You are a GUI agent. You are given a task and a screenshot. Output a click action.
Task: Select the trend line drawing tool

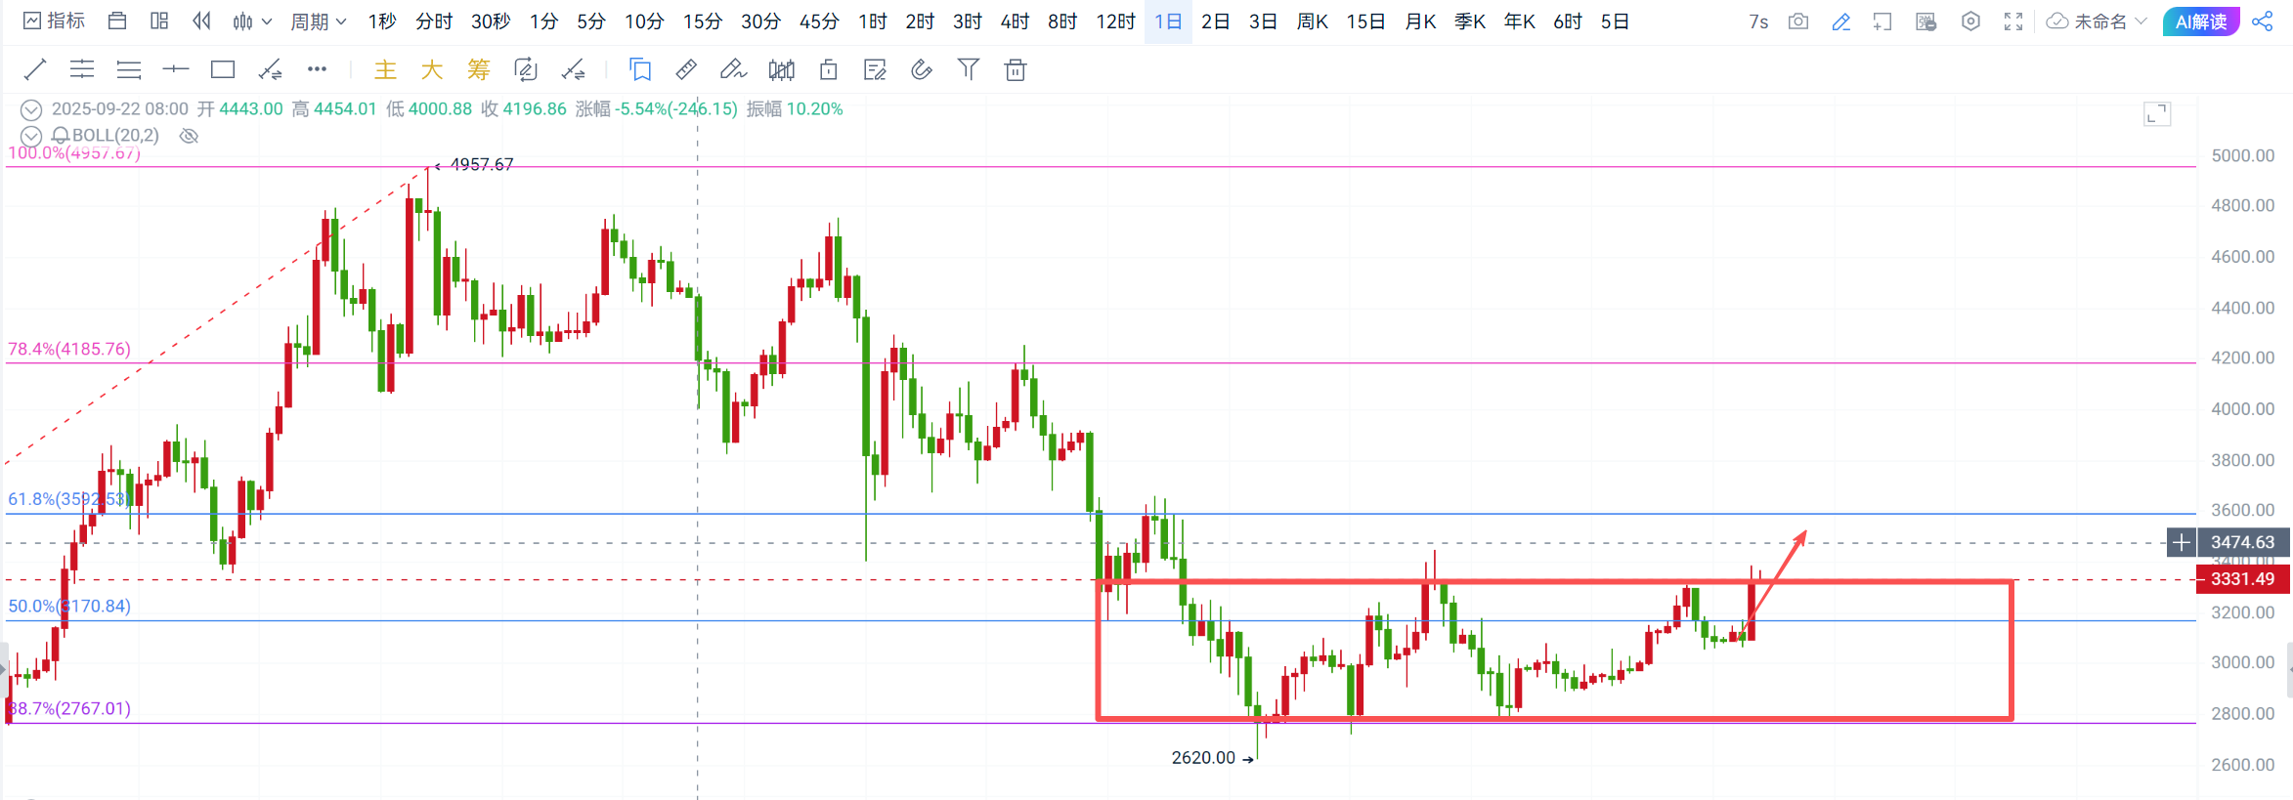(x=35, y=69)
